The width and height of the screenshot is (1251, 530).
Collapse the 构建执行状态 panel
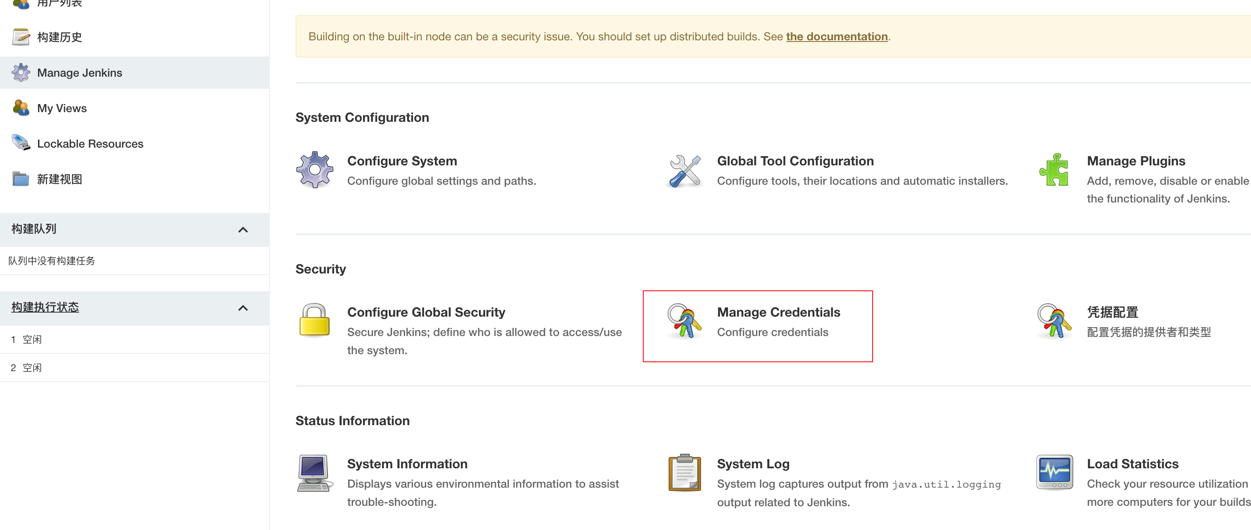click(243, 307)
